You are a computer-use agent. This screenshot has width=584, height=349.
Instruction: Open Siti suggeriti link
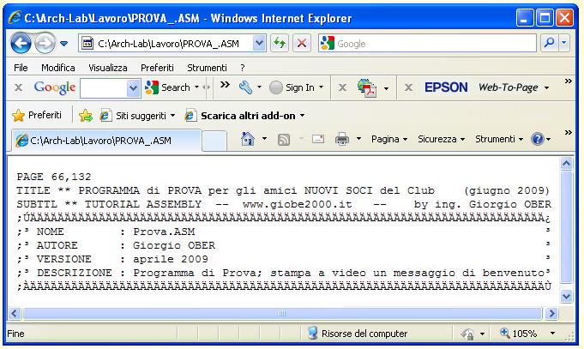pos(137,116)
